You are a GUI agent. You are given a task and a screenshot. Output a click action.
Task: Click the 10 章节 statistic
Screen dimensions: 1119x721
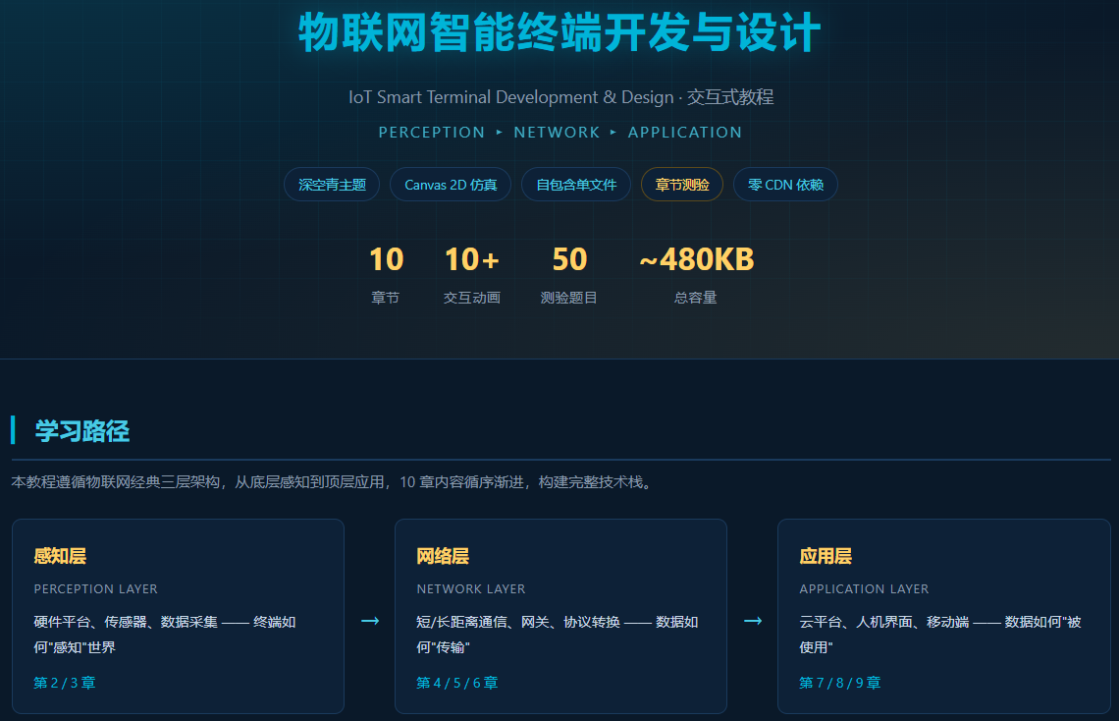coord(386,275)
